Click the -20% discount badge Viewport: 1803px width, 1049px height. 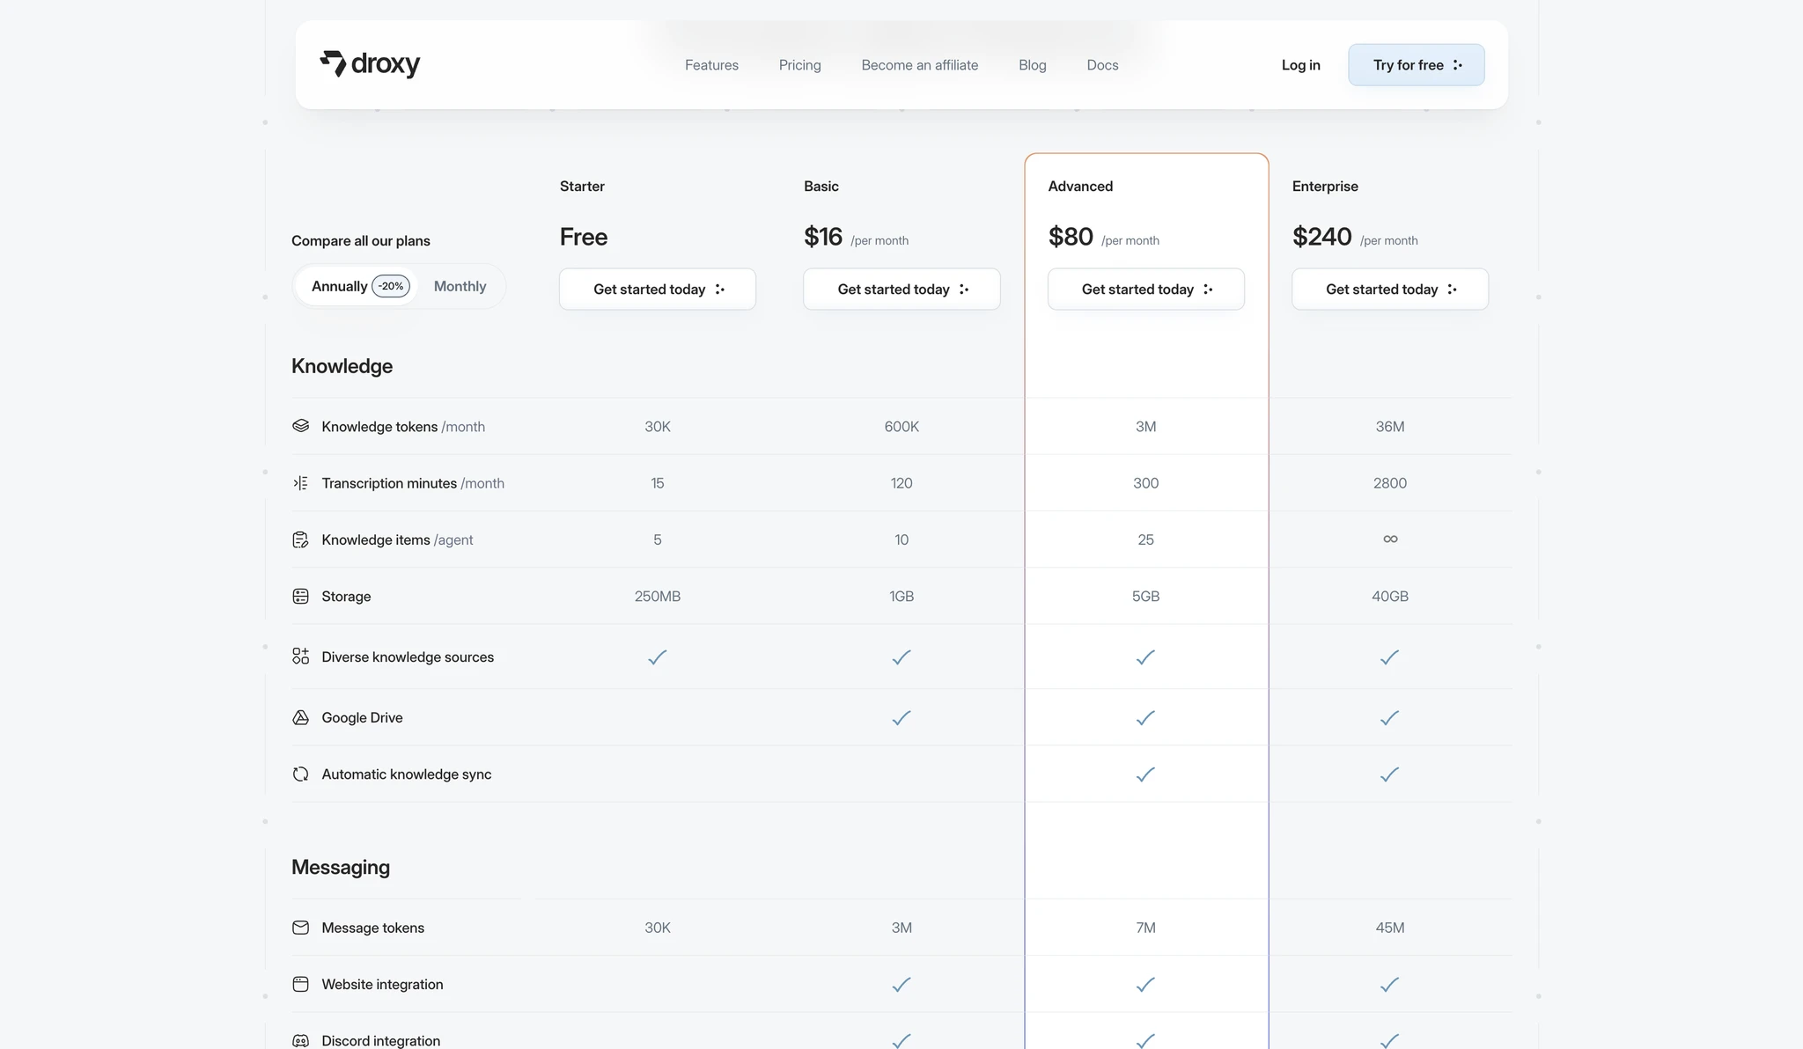tap(391, 286)
